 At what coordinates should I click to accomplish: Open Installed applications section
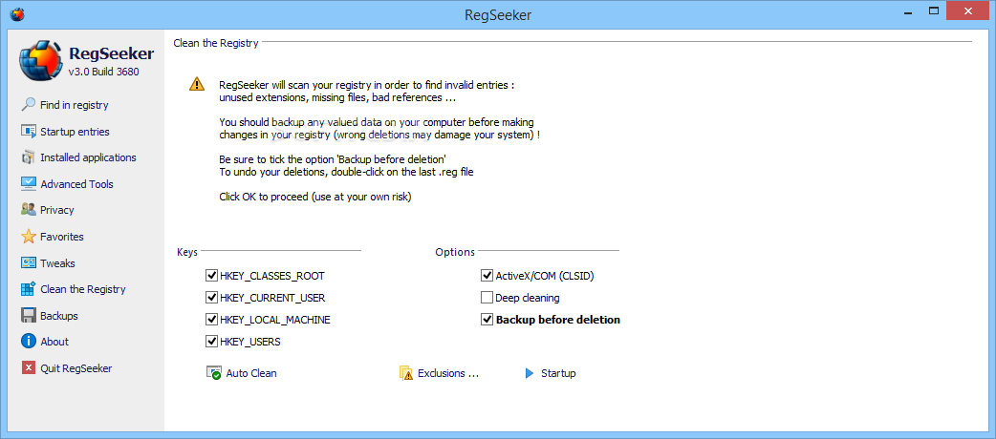(x=88, y=157)
